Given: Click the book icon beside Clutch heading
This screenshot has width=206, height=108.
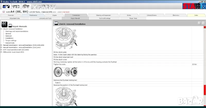Looking at the screenshot, I should tap(56, 24).
